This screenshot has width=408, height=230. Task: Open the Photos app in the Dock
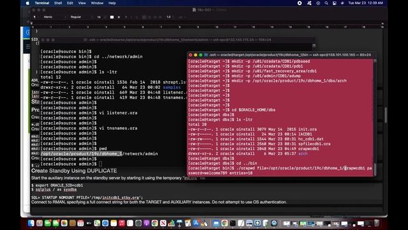(64, 223)
